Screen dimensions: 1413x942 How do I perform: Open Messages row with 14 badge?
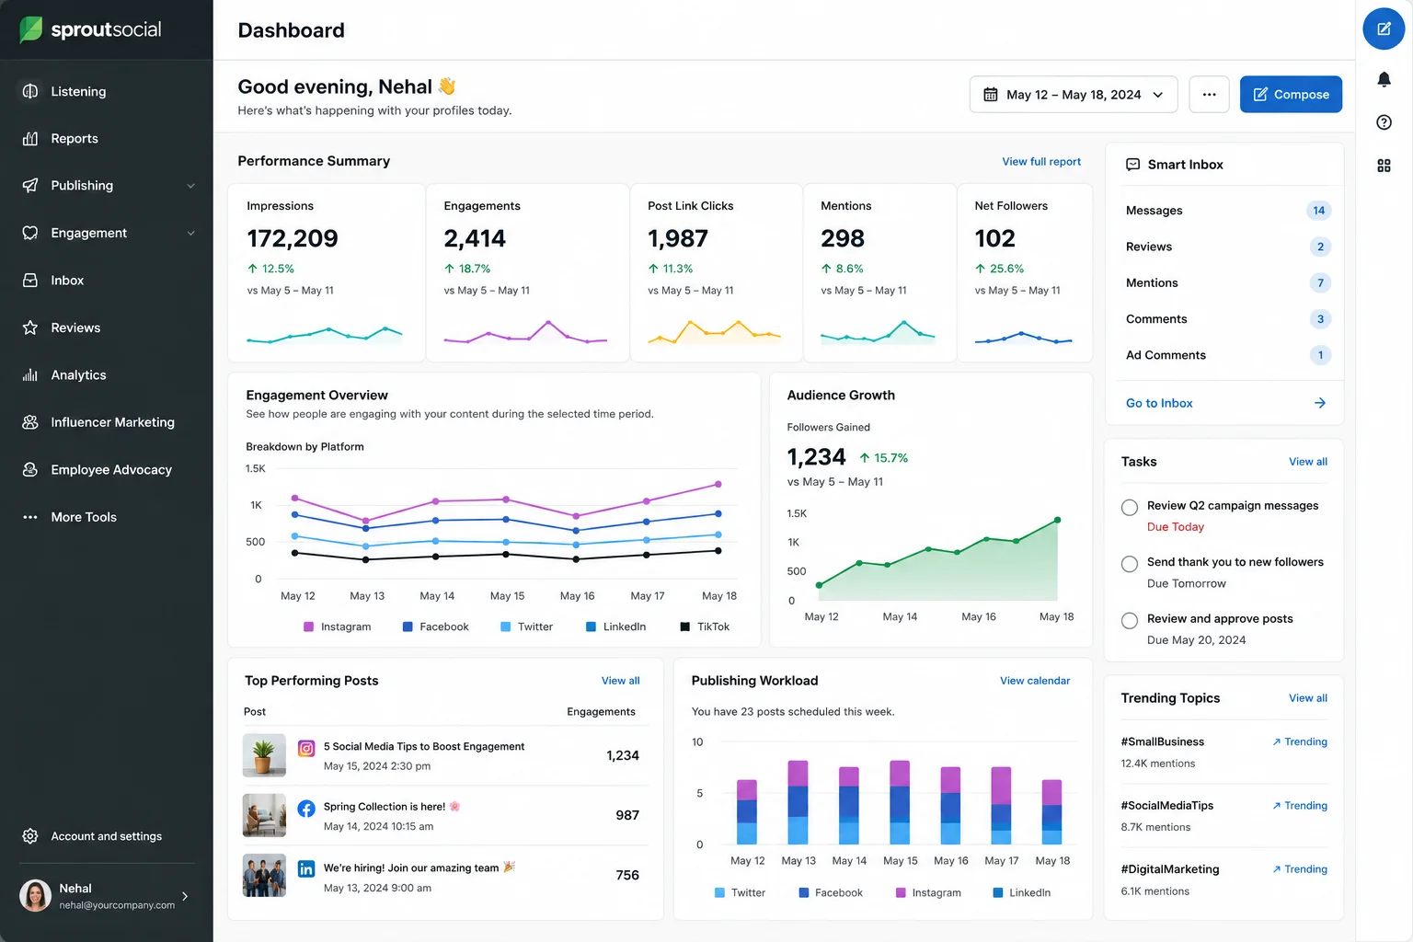[x=1227, y=211]
